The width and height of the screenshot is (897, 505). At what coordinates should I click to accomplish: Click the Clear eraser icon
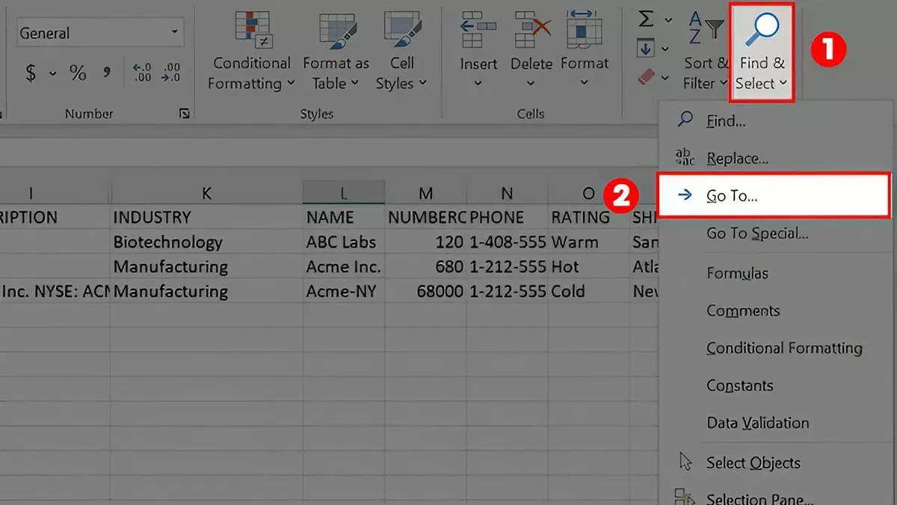point(644,77)
